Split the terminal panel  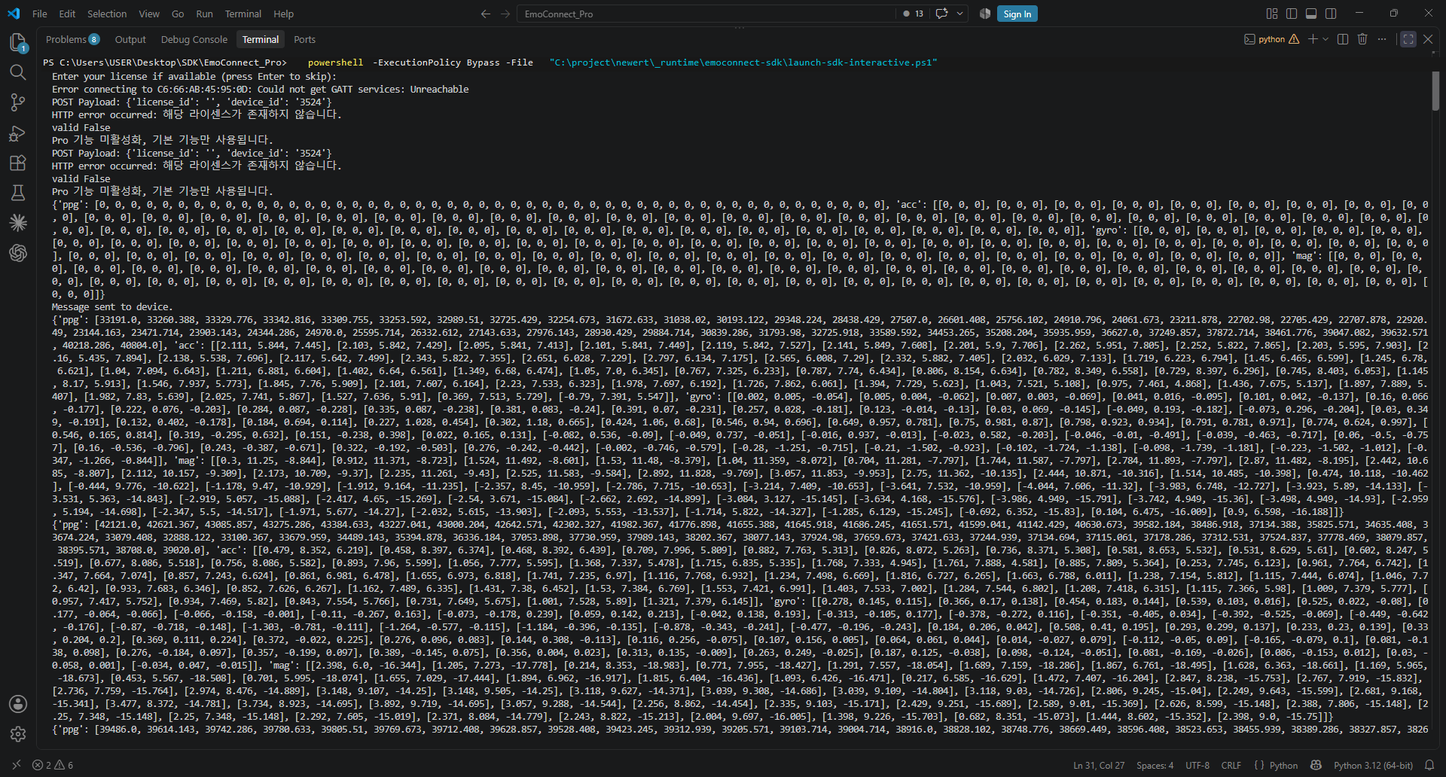(x=1343, y=39)
